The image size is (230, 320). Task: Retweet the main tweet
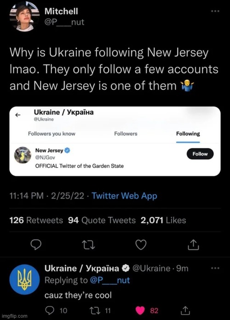[x=88, y=245]
